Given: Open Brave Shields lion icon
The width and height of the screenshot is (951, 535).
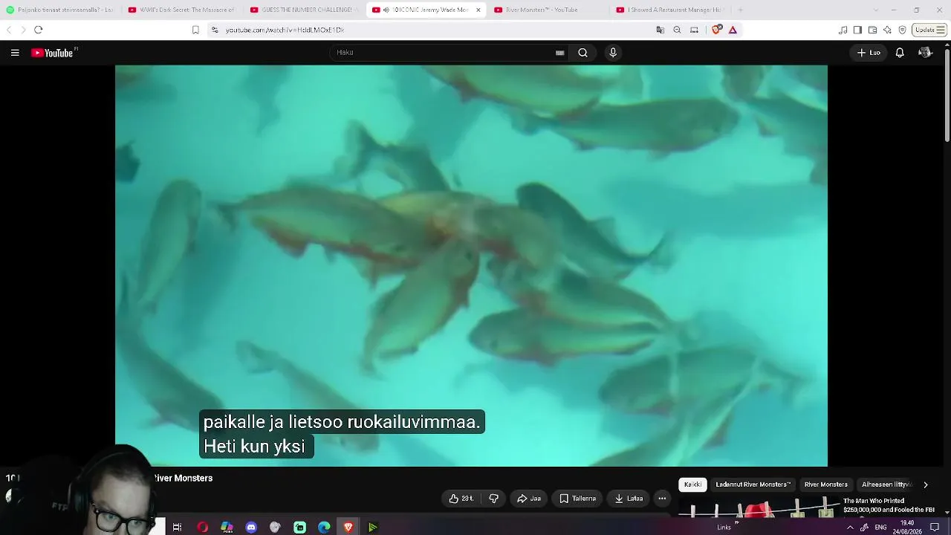Looking at the screenshot, I should [x=717, y=30].
